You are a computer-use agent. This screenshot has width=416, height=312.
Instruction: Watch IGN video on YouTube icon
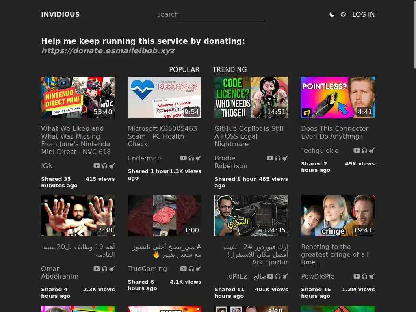(x=97, y=166)
